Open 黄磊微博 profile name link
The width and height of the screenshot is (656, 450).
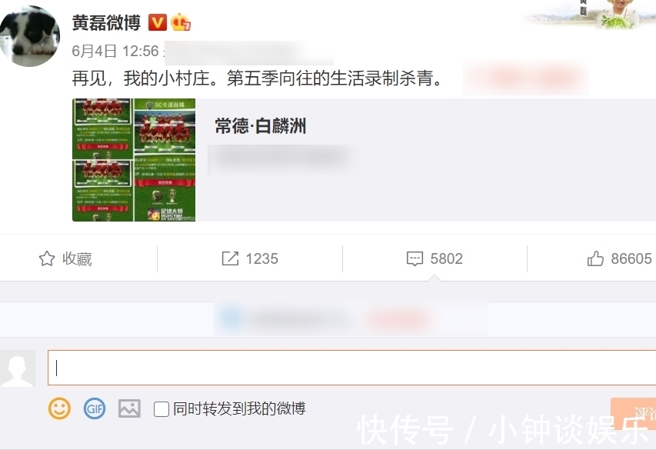coord(106,22)
